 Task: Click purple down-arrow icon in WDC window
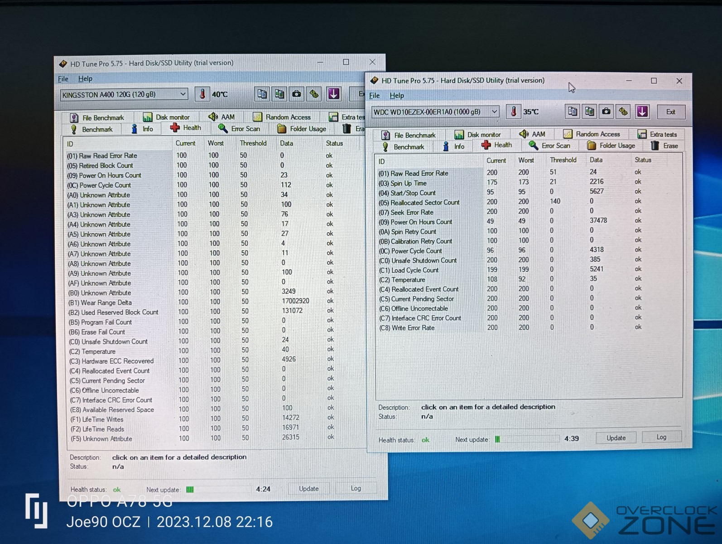(642, 112)
